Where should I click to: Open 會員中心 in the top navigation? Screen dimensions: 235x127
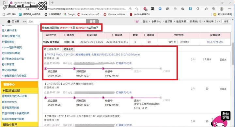pos(156,22)
